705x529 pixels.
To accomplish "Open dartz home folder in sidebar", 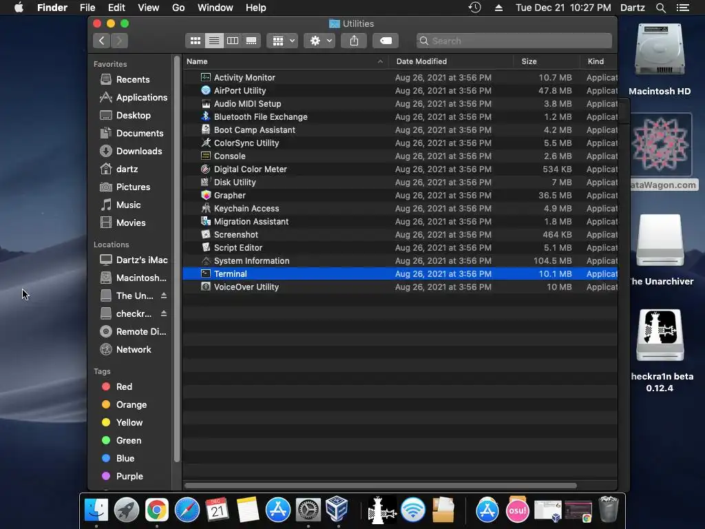I will pyautogui.click(x=127, y=169).
